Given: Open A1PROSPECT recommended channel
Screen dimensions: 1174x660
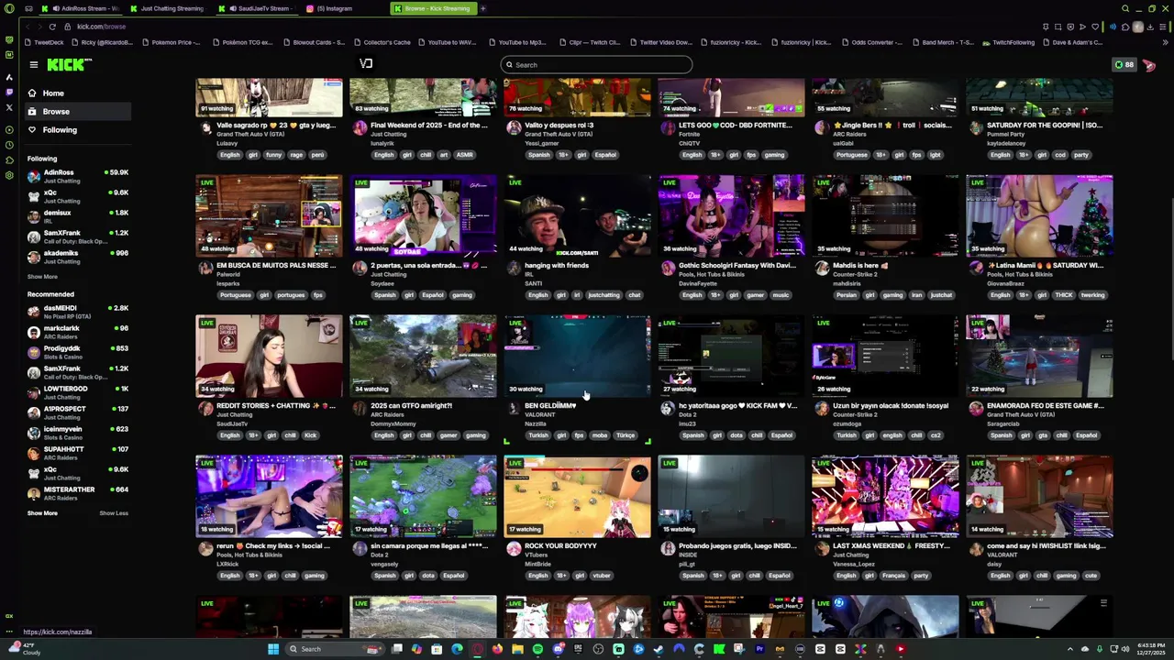Looking at the screenshot, I should pos(77,412).
